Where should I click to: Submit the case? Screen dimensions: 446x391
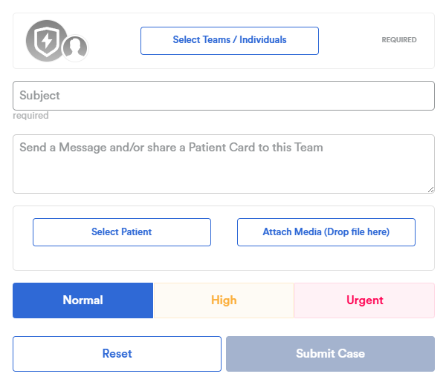click(x=330, y=353)
